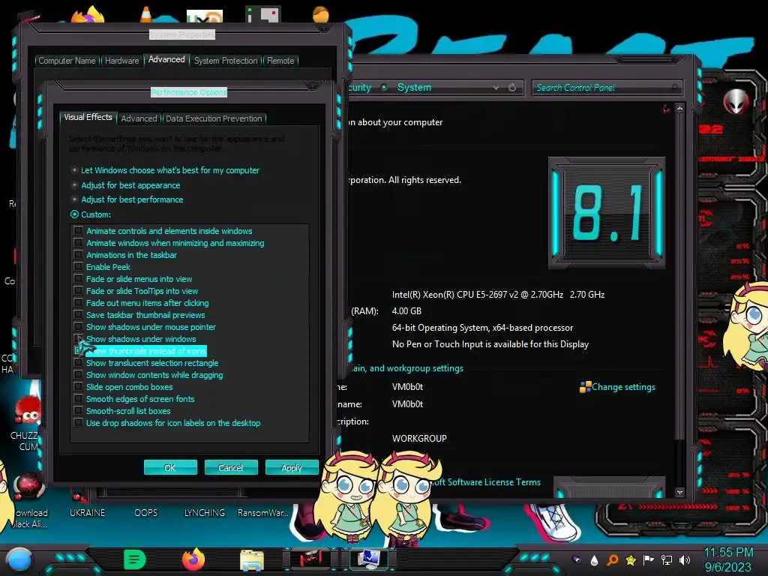Screen dimensions: 768x576
Task: Open the System Protection tab
Action: pyautogui.click(x=226, y=61)
